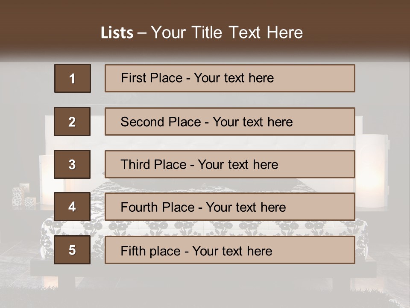Click the number 1 box
410x308 pixels.
pyautogui.click(x=72, y=78)
